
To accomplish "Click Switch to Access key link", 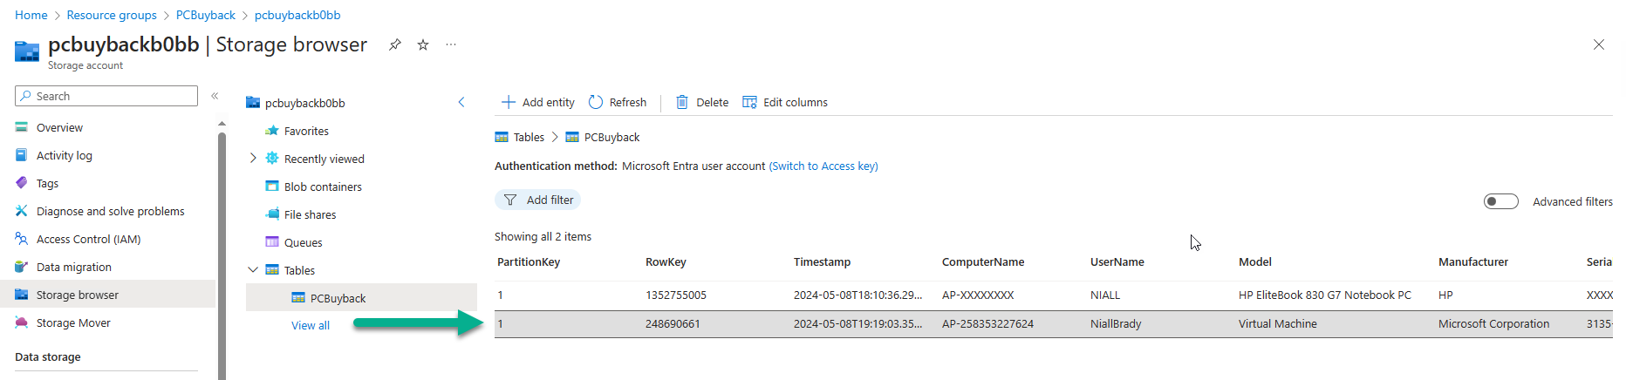I will (x=823, y=166).
